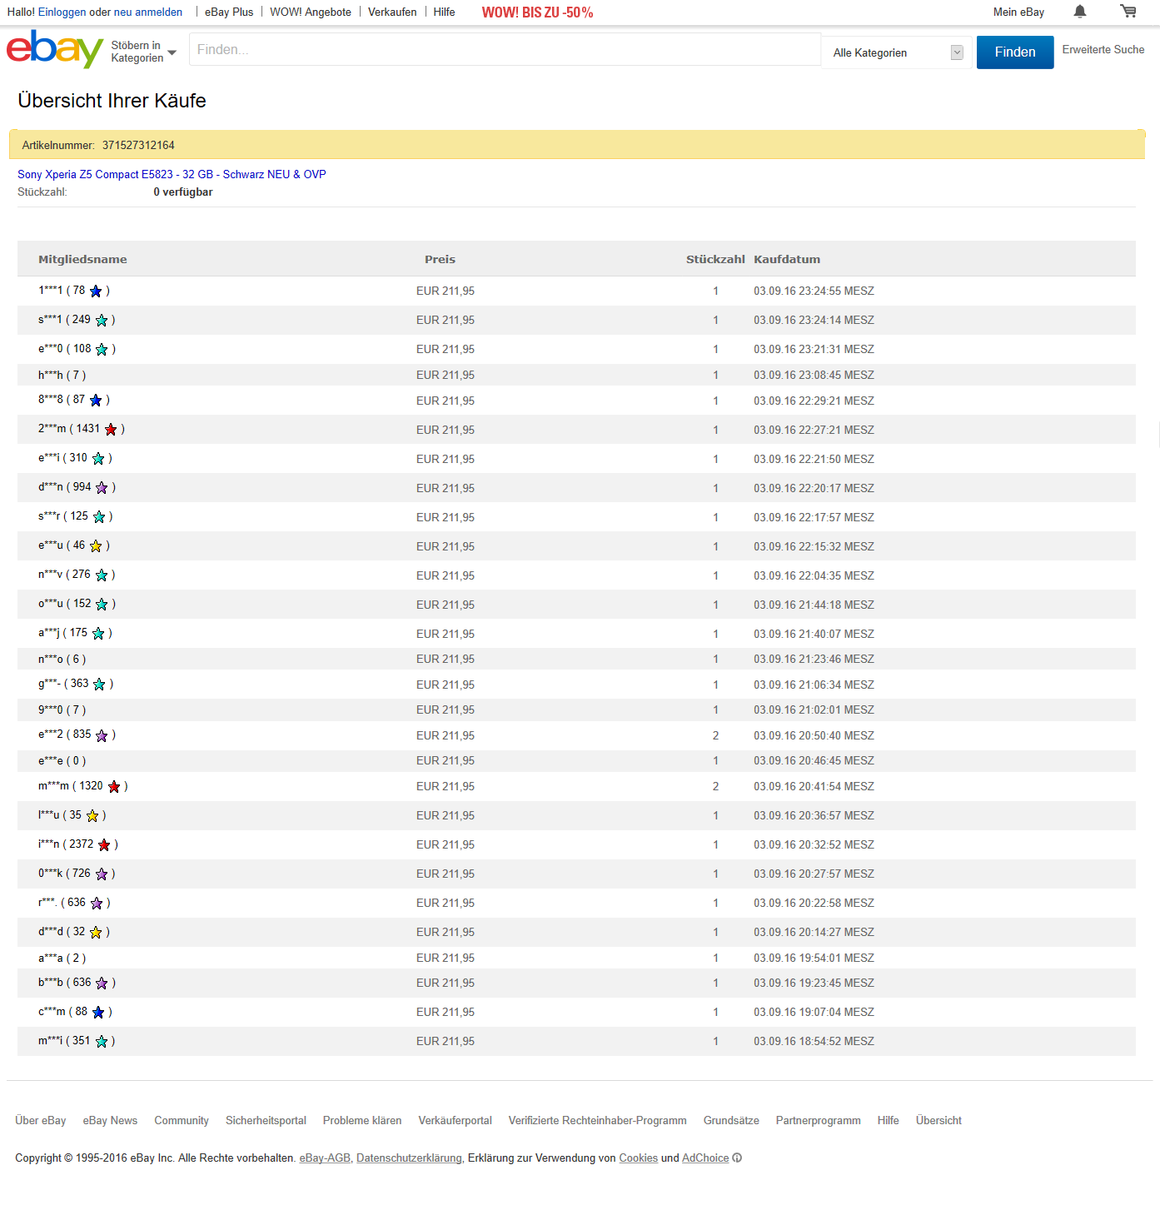
Task: Click the purple star next to r***. (636)
Action: click(97, 904)
